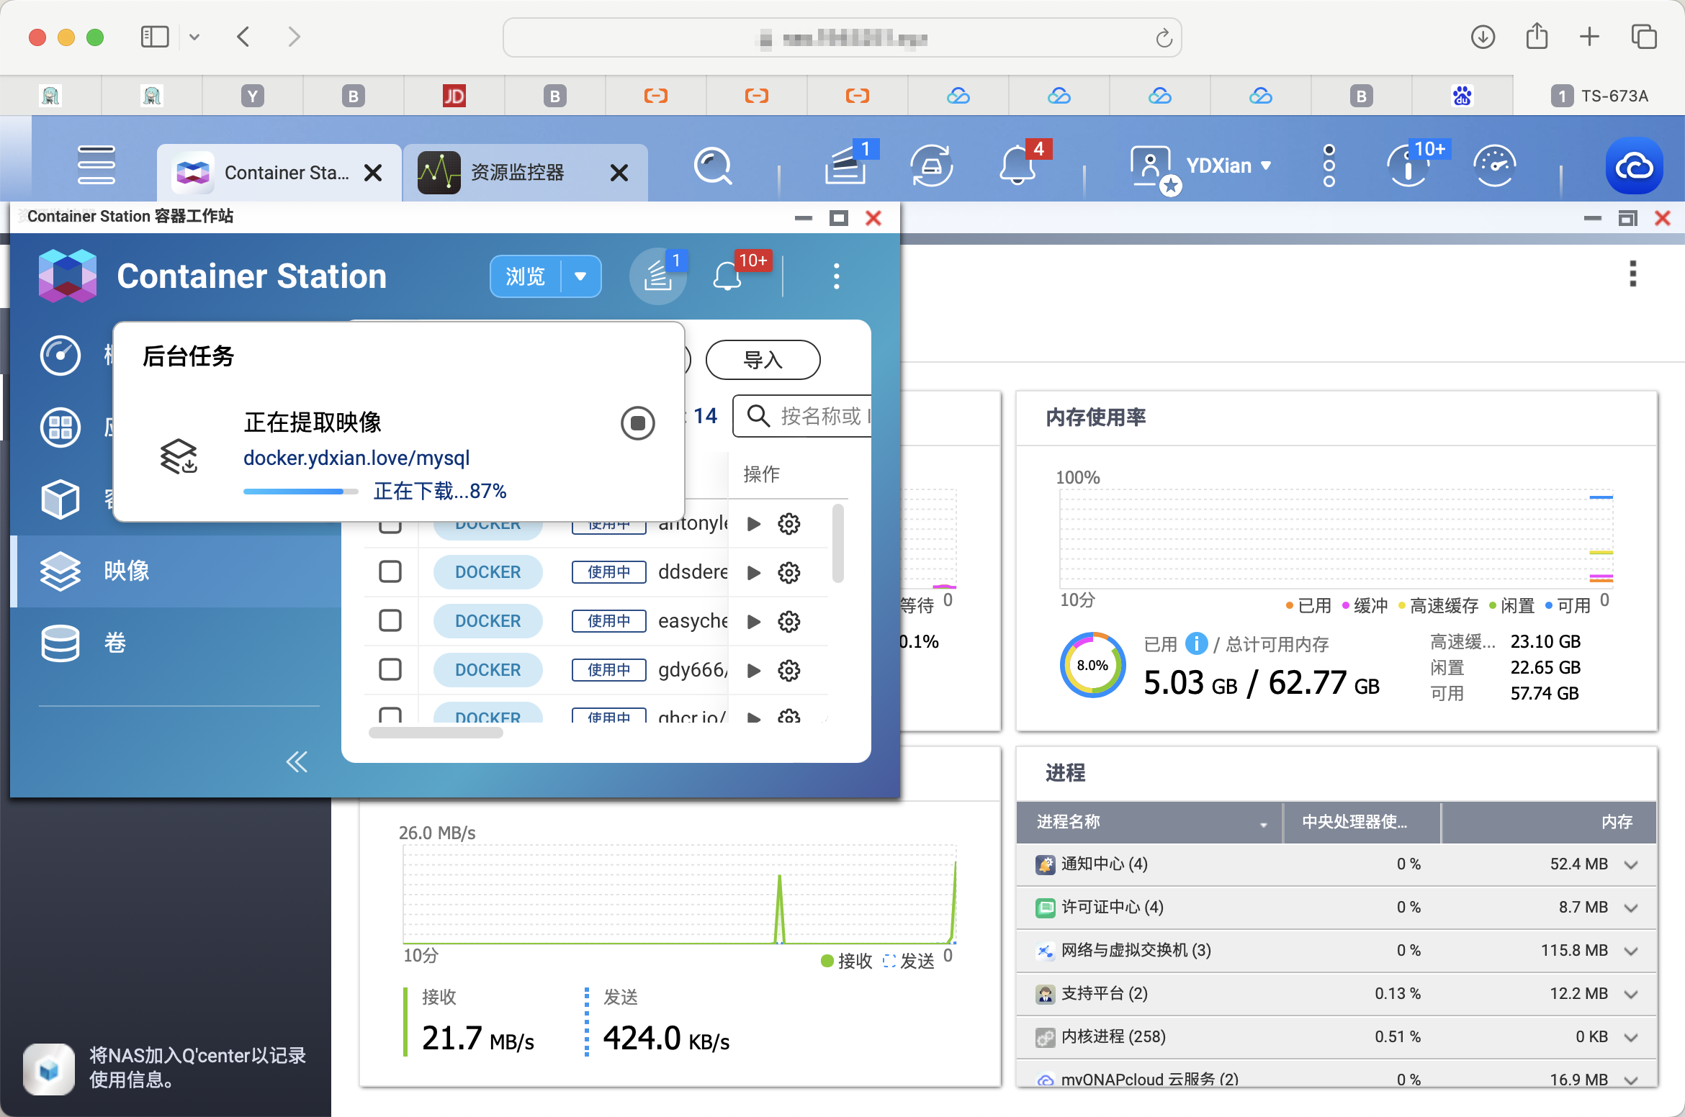The height and width of the screenshot is (1117, 1685).
Task: Sort by 中央处理器使... column header
Action: (x=1362, y=822)
